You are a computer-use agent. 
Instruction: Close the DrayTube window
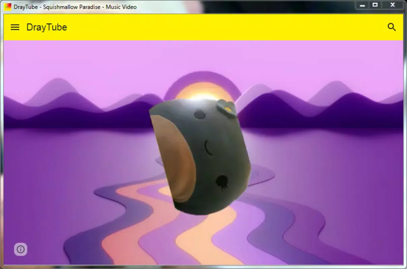tap(393, 5)
